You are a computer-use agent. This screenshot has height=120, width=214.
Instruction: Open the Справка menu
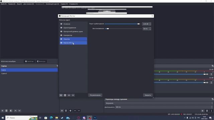coord(74,4)
